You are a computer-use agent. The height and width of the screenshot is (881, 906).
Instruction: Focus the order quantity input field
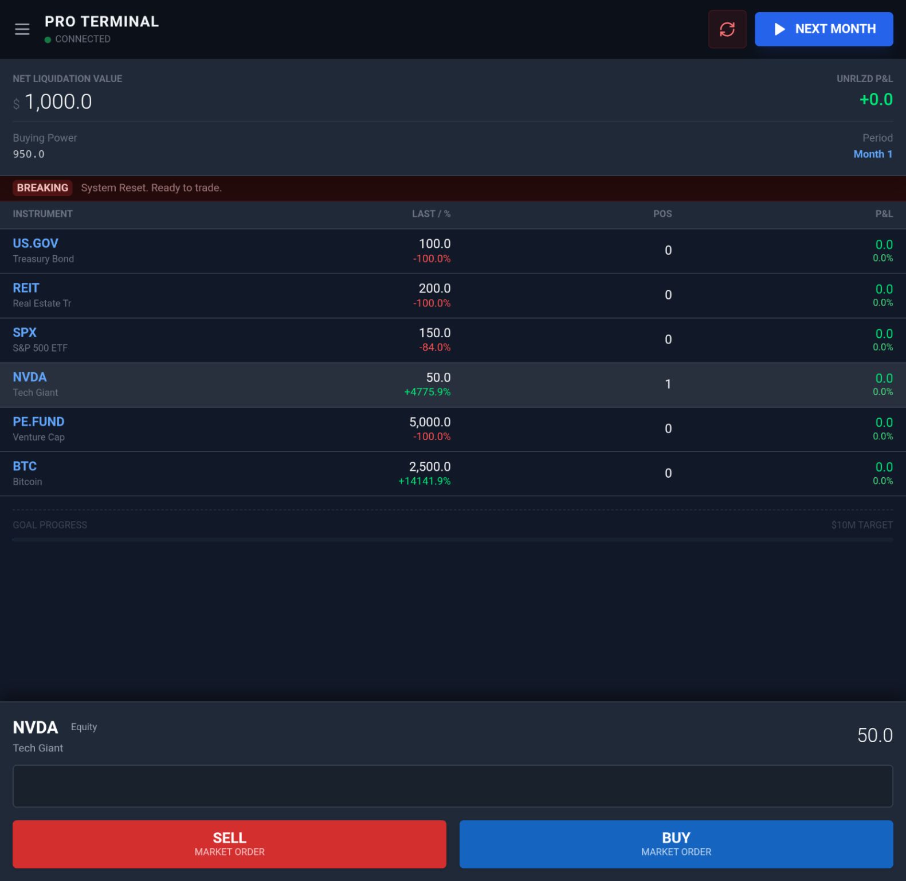click(453, 786)
